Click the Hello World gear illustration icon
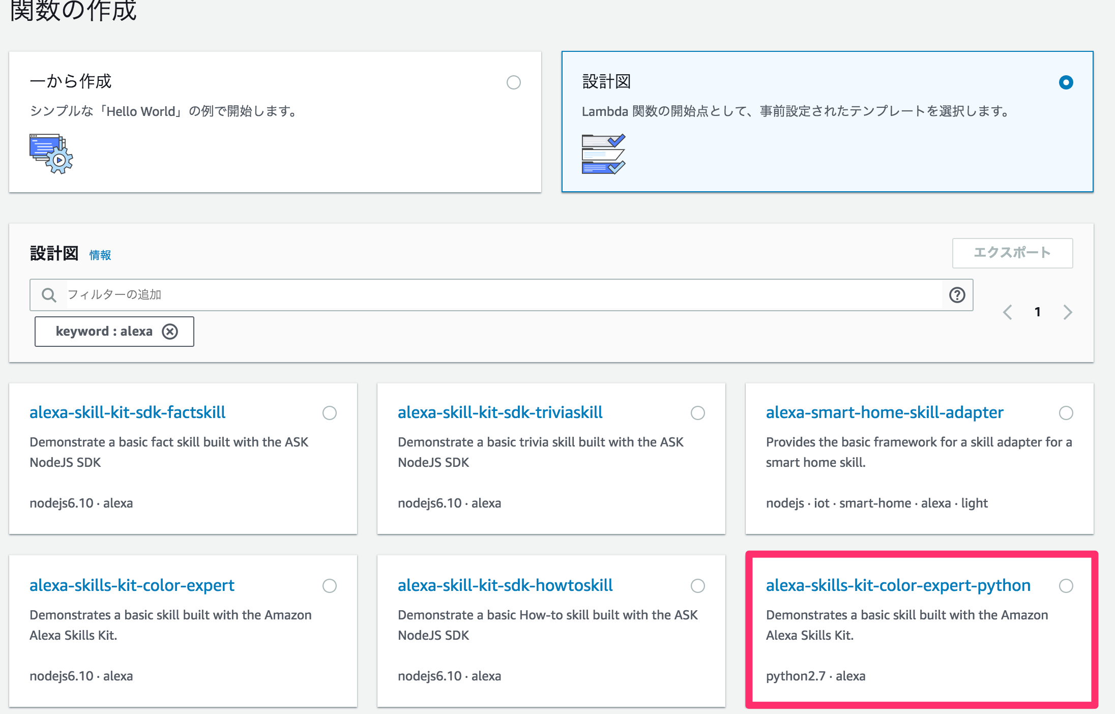Viewport: 1115px width, 714px height. (51, 154)
